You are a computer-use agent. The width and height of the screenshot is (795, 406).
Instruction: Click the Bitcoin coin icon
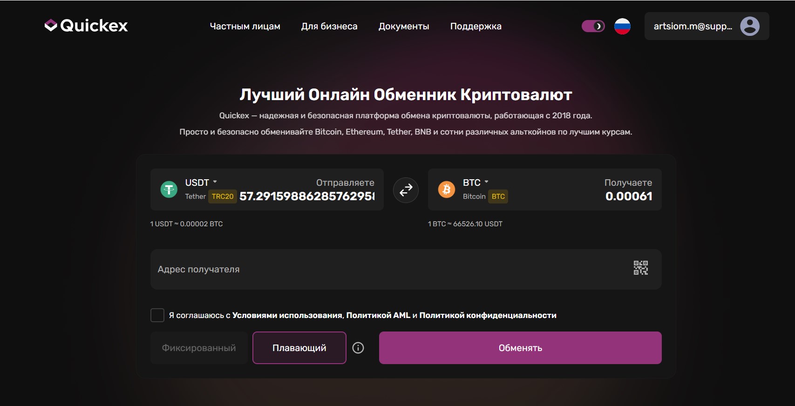446,189
